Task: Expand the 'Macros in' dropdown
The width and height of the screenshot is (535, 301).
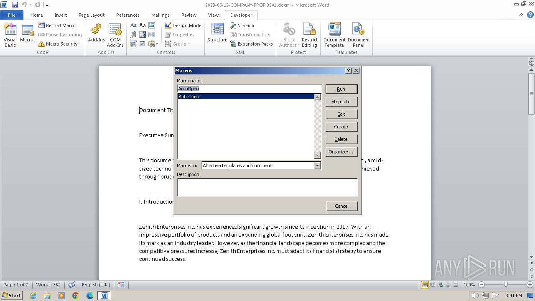Action: 317,166
